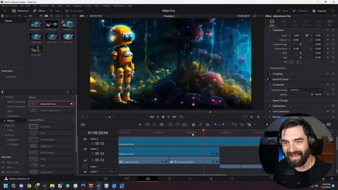Open the Composite Mode Normal dropdown

tap(306, 90)
